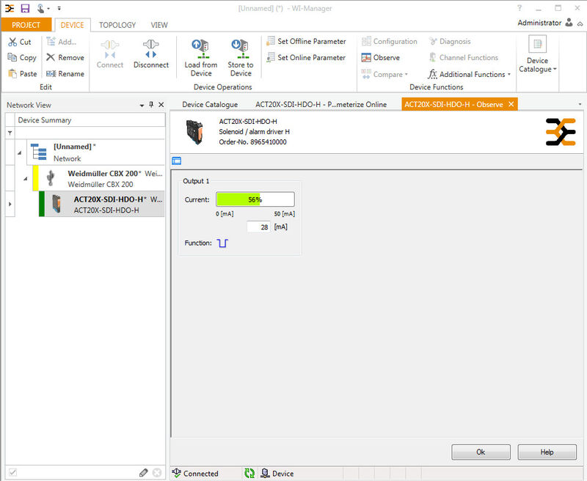587x481 pixels.
Task: Click the Disconnect icon in ribbon
Action: coord(150,49)
